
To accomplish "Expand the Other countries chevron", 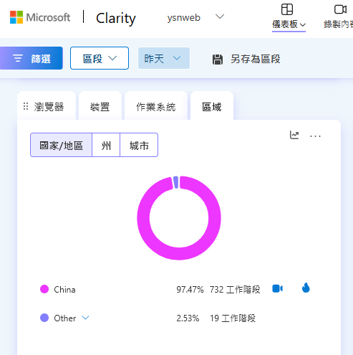I will pyautogui.click(x=85, y=318).
